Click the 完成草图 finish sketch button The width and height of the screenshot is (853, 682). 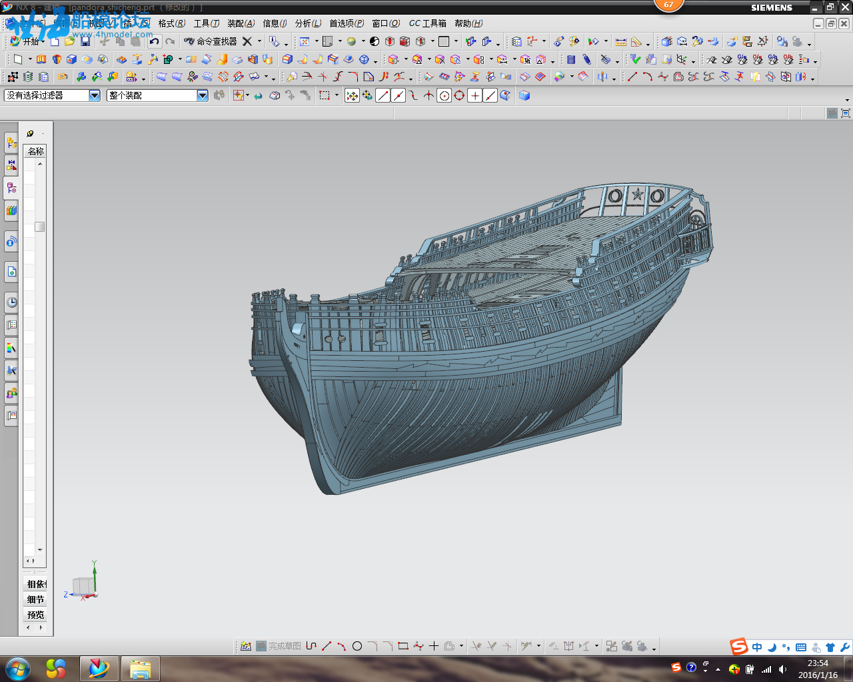279,646
